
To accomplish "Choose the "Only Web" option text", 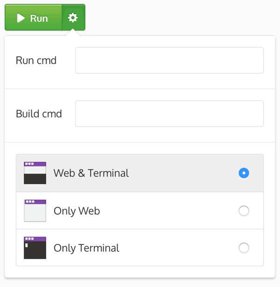I will click(x=77, y=211).
